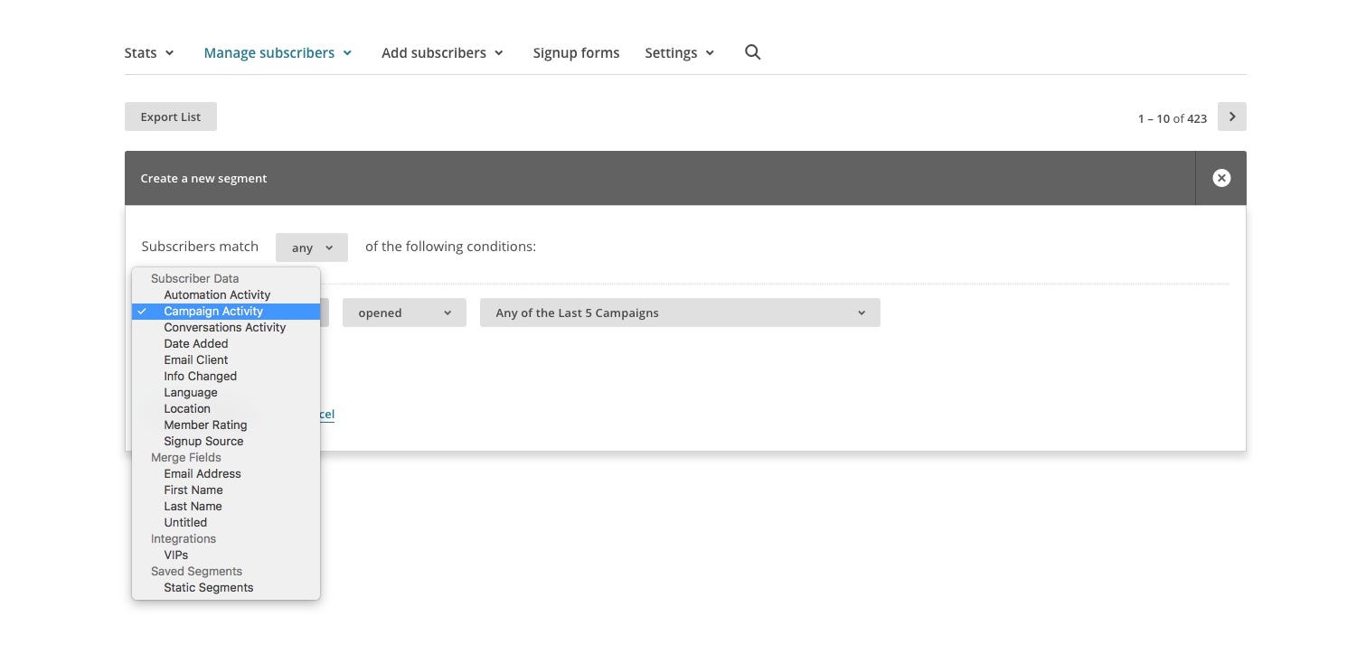Viewport: 1347px width, 663px height.
Task: Open the opened condition dropdown
Action: [x=404, y=313]
